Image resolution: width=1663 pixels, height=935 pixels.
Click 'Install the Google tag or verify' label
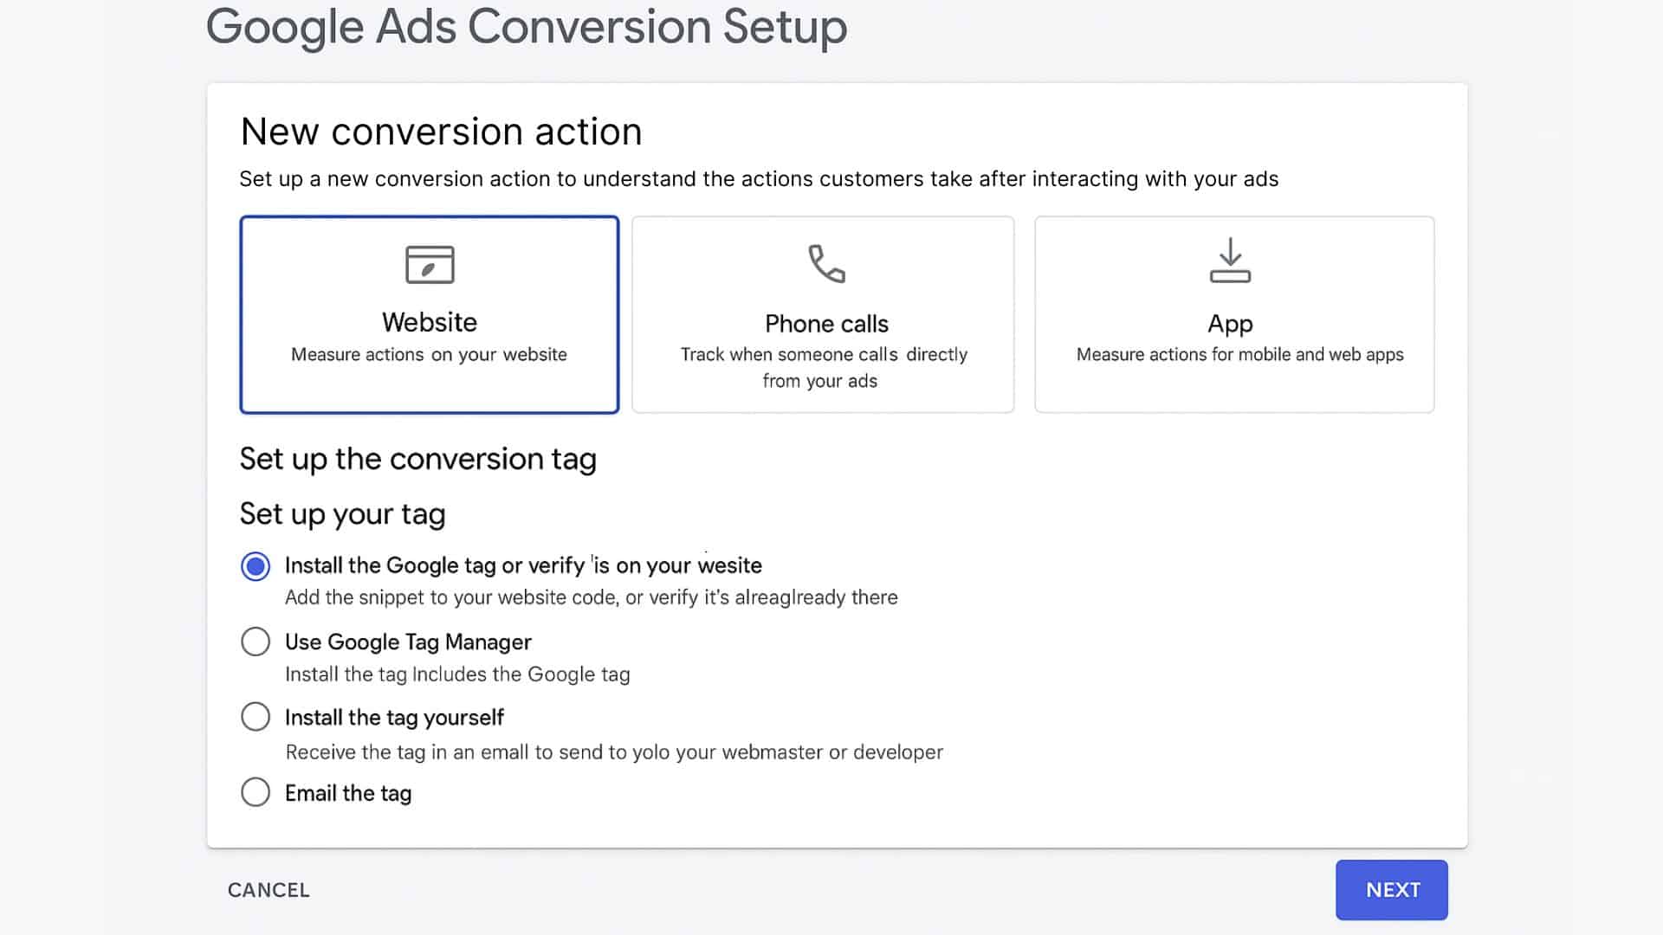point(523,566)
